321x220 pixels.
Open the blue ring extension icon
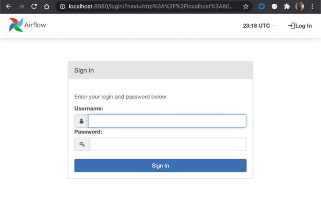(262, 7)
